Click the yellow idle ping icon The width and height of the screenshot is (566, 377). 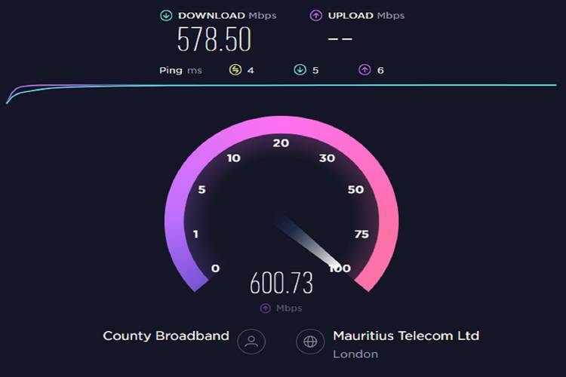[x=235, y=69]
